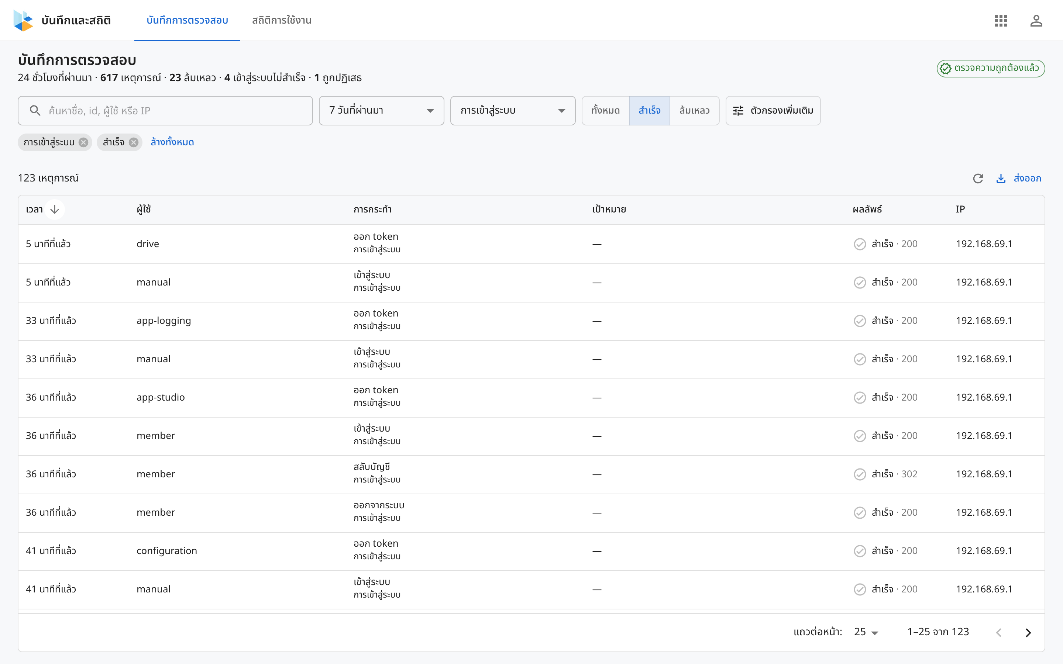Select the app-logging user cell

tap(164, 321)
